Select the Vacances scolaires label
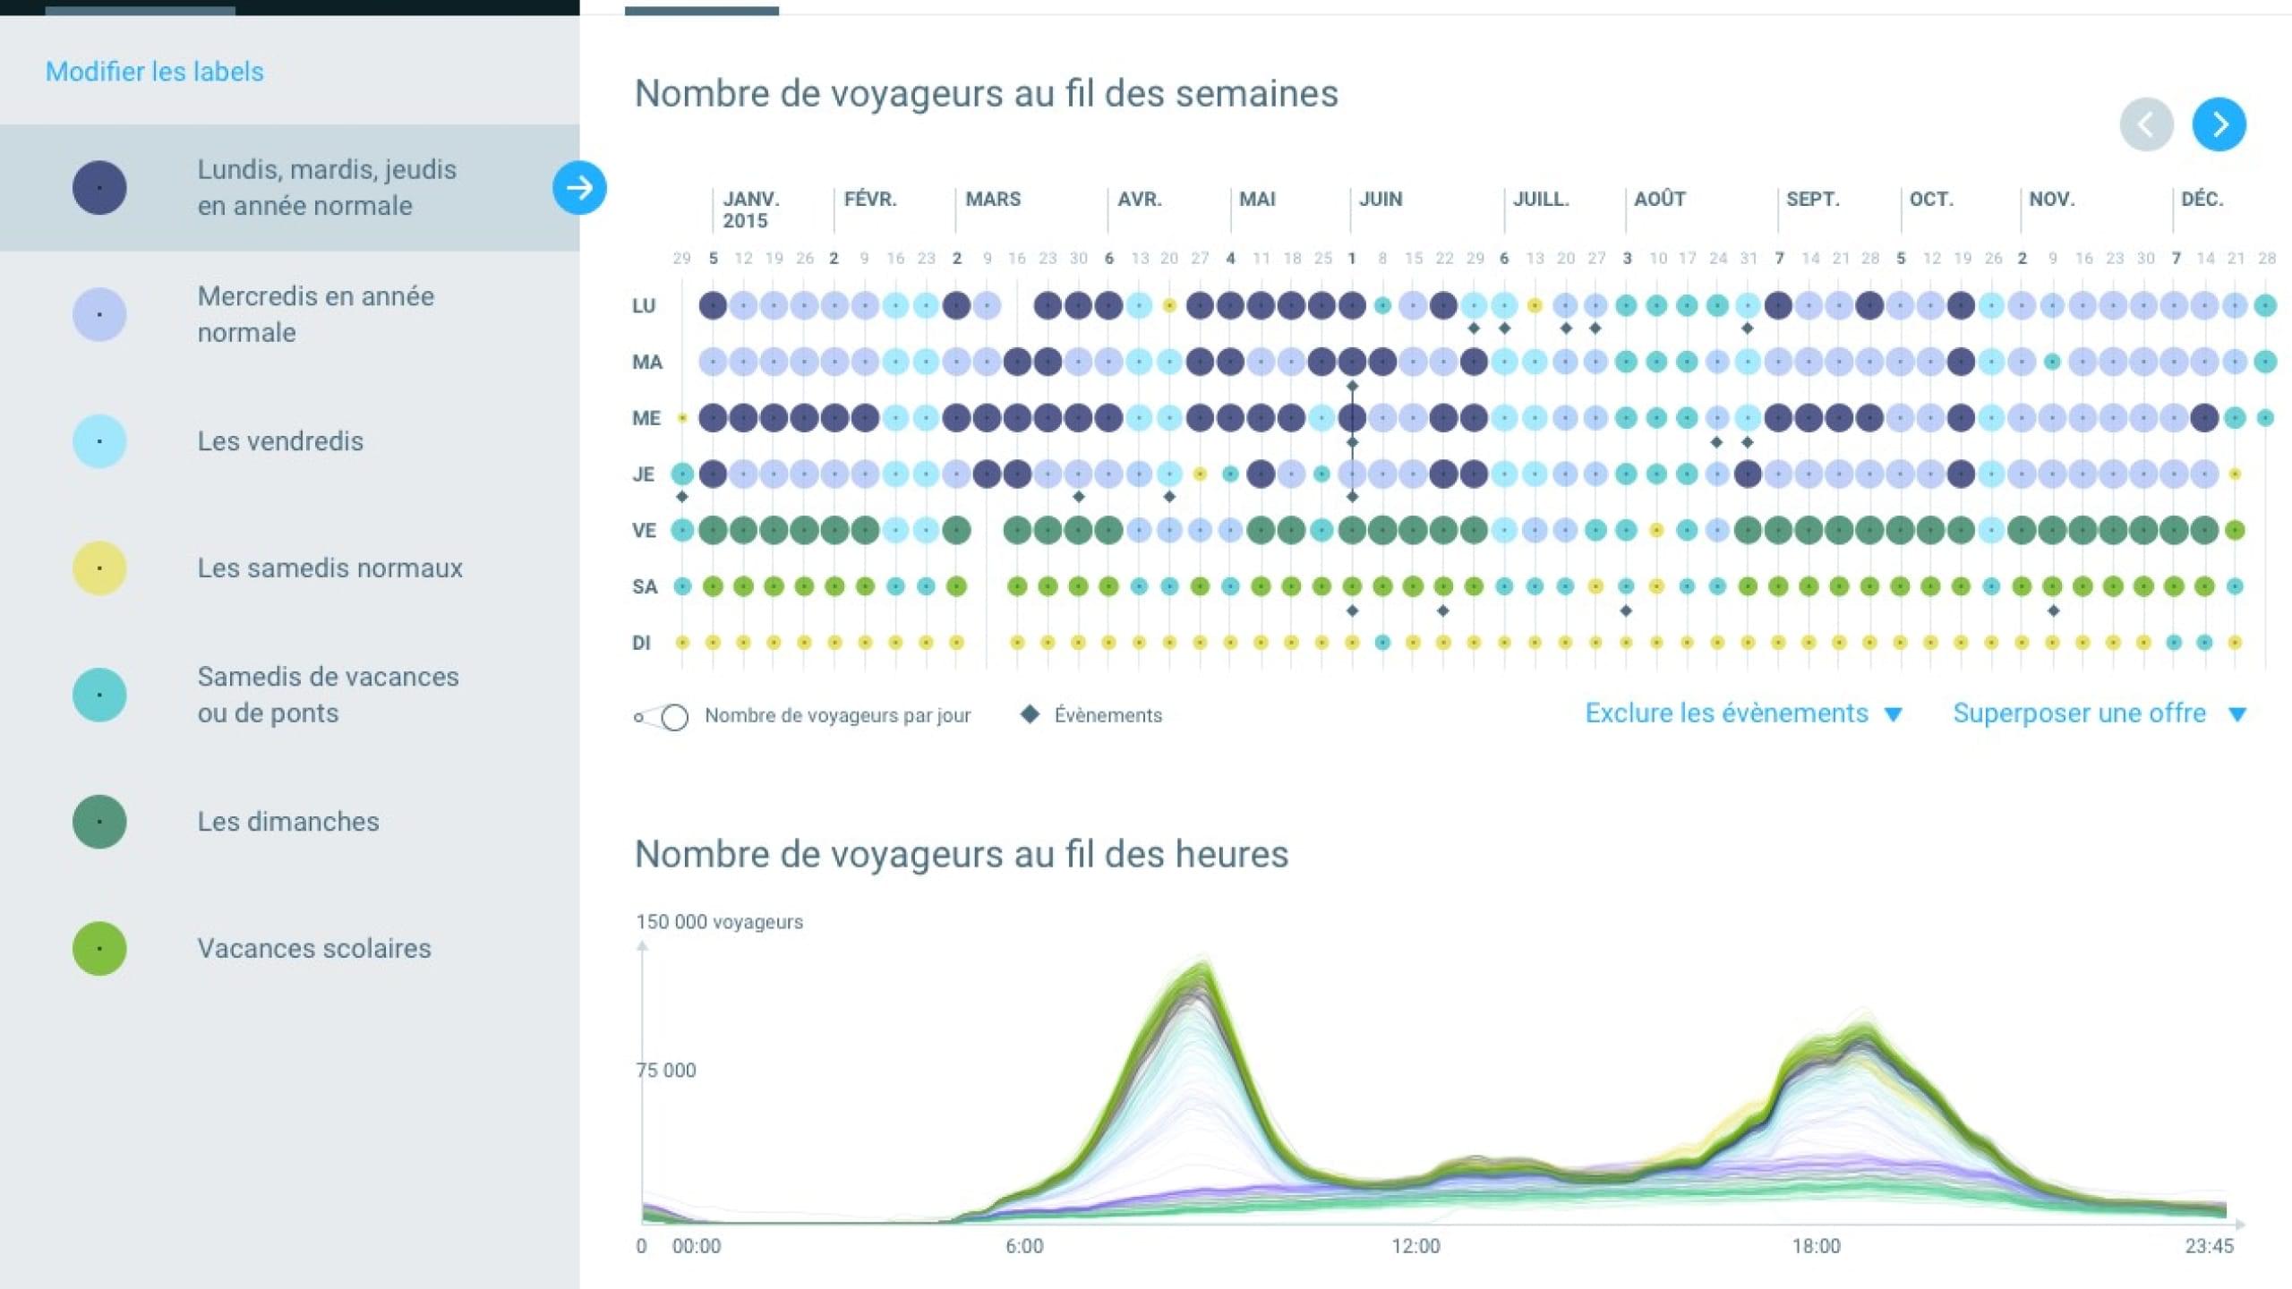Viewport: 2292px width, 1289px height. [x=314, y=949]
